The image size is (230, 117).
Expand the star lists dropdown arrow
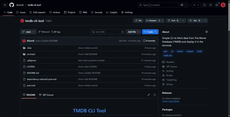pyautogui.click(x=205, y=20)
